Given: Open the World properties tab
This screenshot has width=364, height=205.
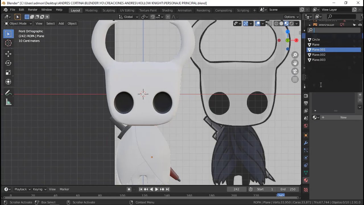Looking at the screenshot, I should click(x=306, y=126).
